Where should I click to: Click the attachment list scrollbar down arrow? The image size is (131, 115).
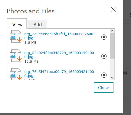click(112, 78)
